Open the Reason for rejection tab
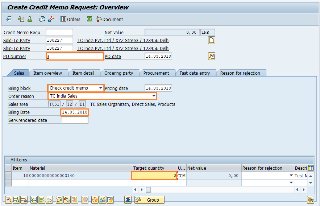The width and height of the screenshot is (320, 206). coord(240,73)
